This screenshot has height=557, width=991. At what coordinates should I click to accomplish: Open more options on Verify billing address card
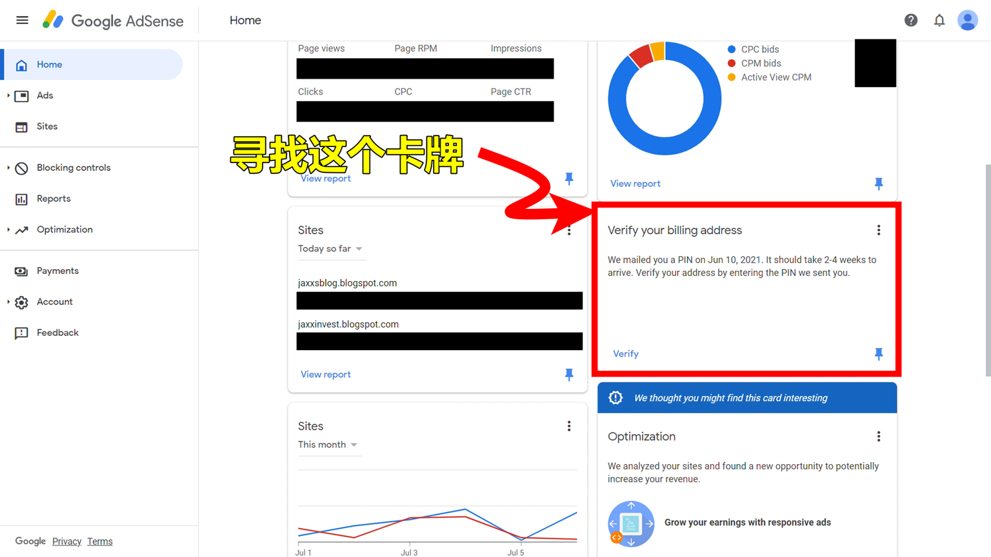pyautogui.click(x=878, y=230)
